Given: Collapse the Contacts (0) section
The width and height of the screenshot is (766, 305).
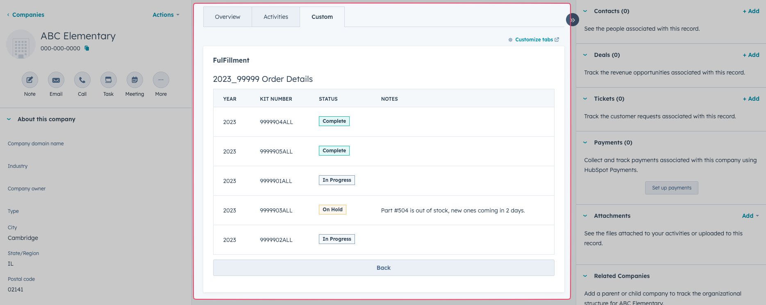Looking at the screenshot, I should coord(585,11).
